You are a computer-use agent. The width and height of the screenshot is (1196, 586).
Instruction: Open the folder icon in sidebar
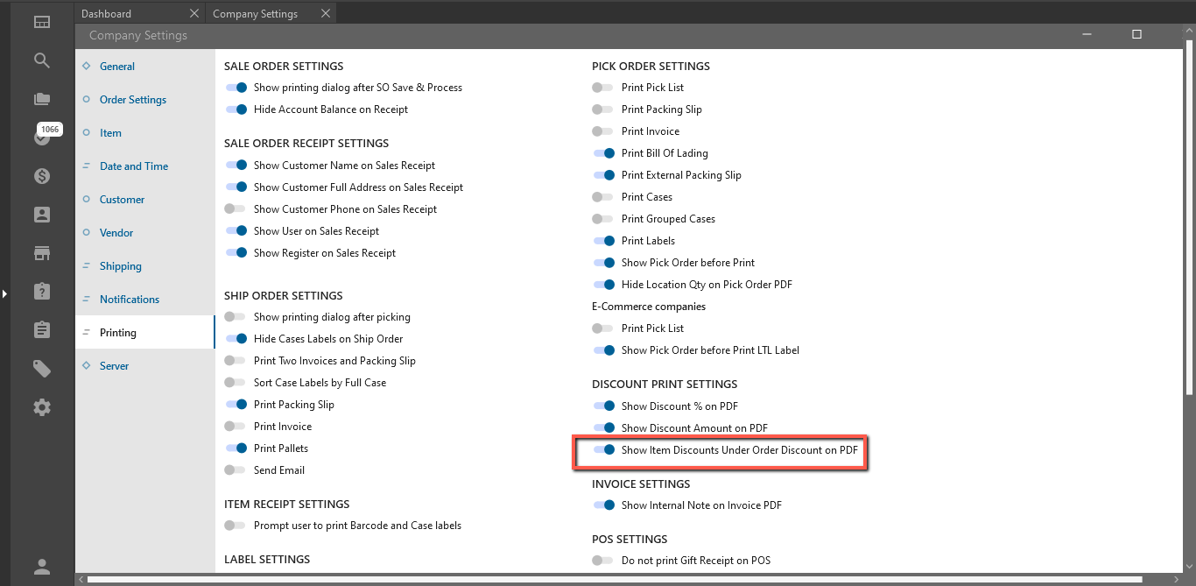[x=42, y=99]
